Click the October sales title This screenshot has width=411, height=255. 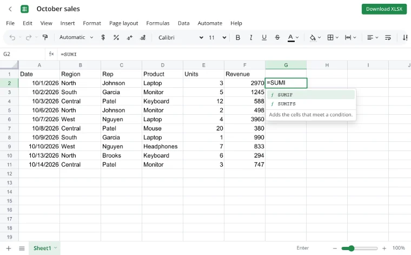[58, 9]
